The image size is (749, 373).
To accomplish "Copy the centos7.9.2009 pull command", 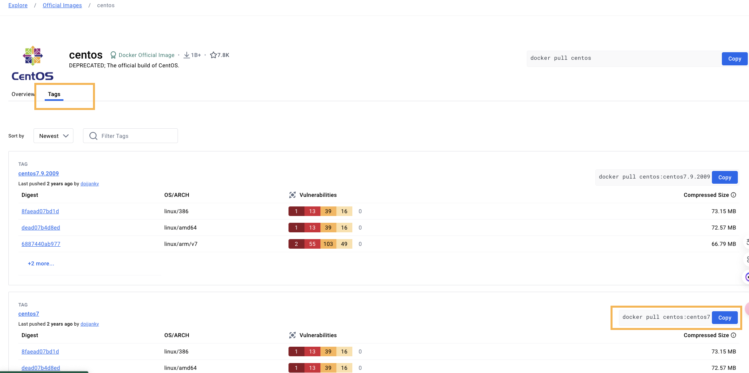I will (725, 177).
